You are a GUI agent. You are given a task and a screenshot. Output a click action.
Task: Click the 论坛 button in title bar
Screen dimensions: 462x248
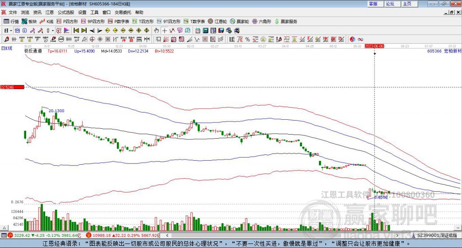(392, 4)
